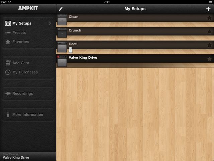Toggle star for Valve King Drive
214x161 pixels.
209,59
